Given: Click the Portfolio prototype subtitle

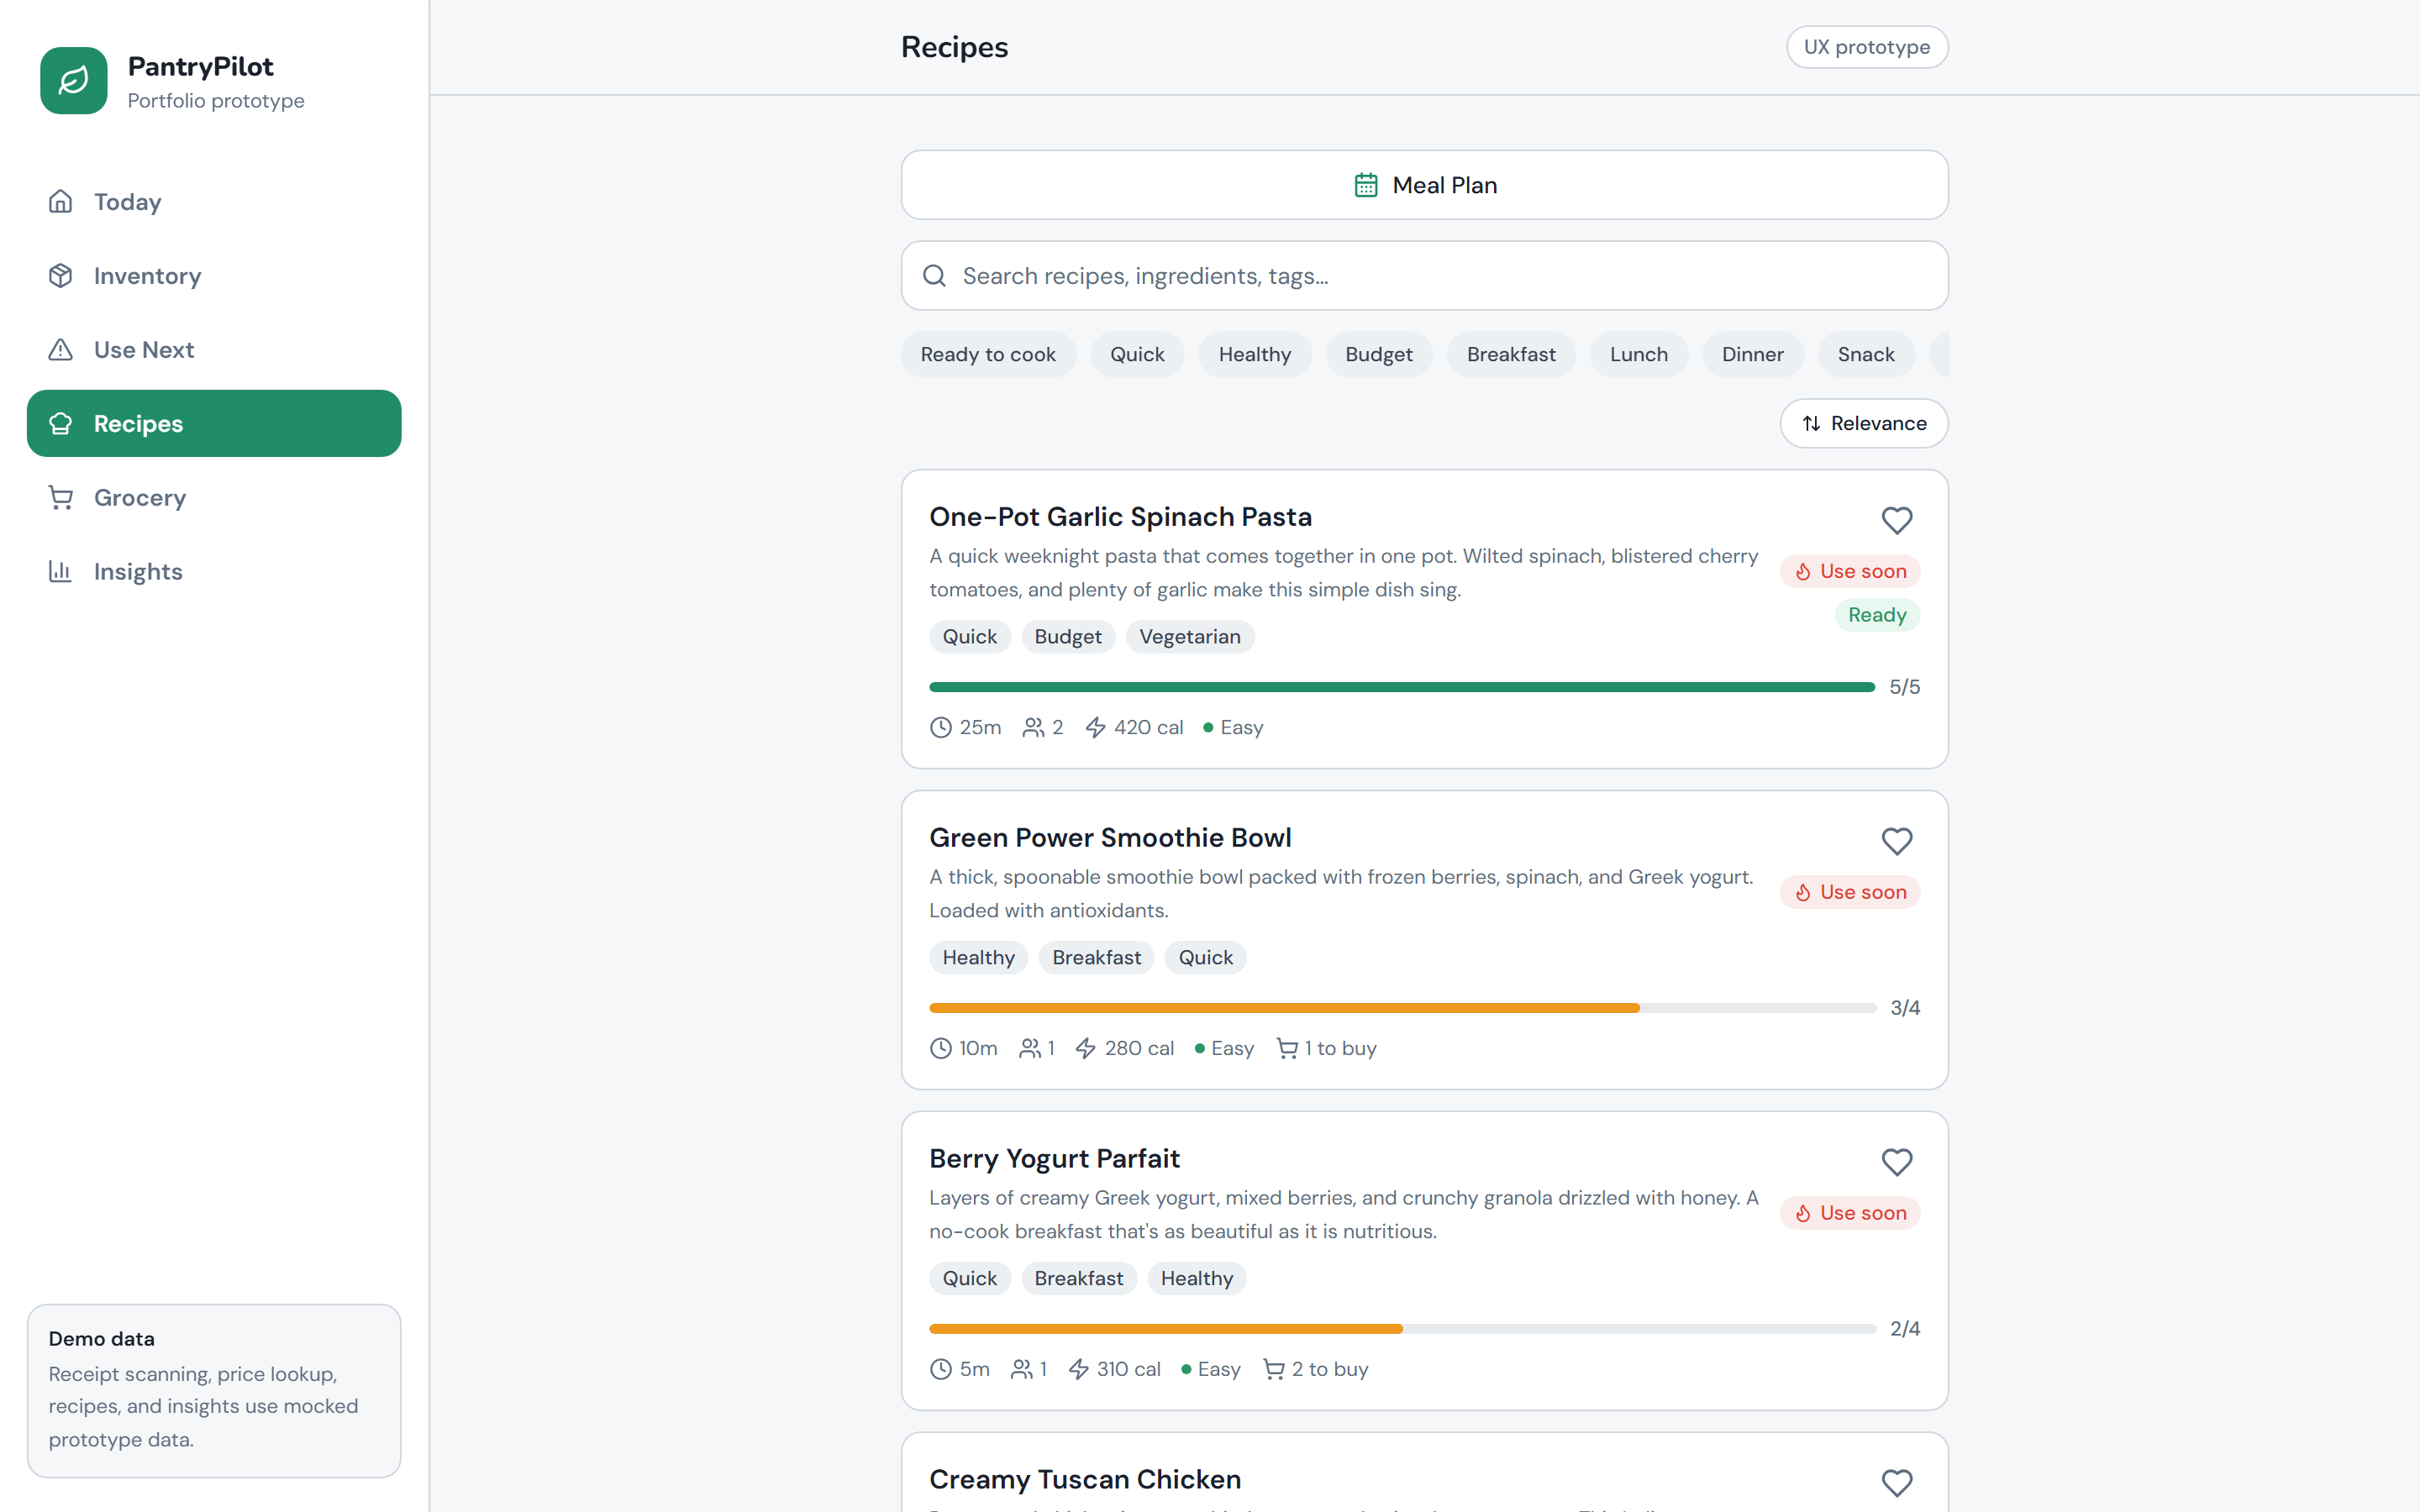Looking at the screenshot, I should (216, 101).
